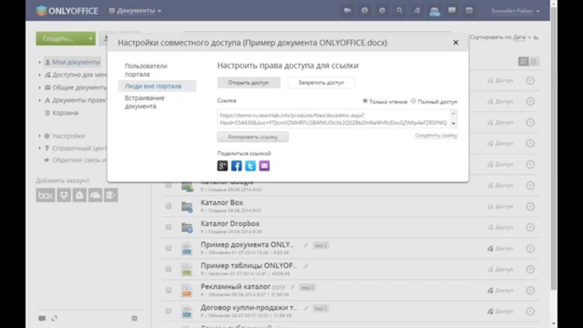
Task: Tick checkbox for Договор купли-продажи
Action: (x=169, y=311)
